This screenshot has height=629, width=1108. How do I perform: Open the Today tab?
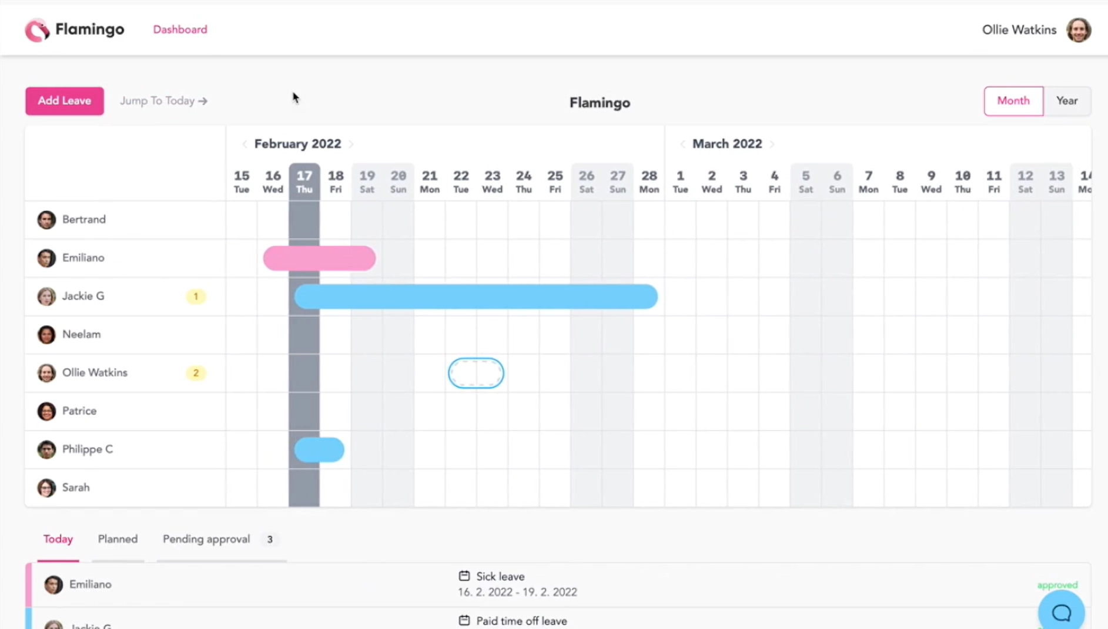58,539
